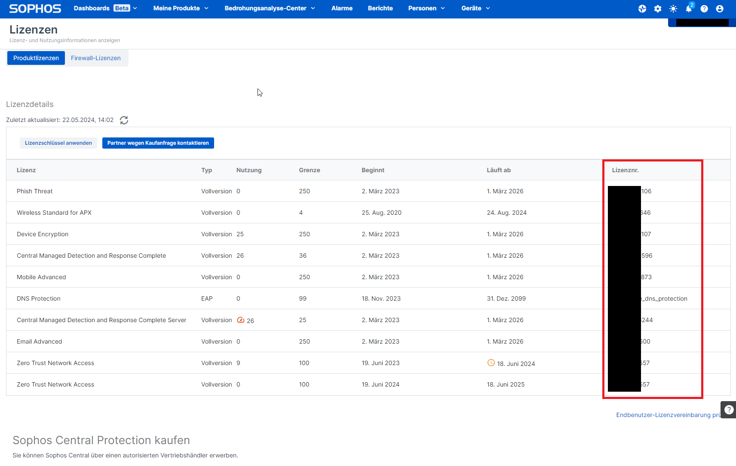Image resolution: width=736 pixels, height=466 pixels.
Task: Click expiry date 24. Aug. 2024
Action: click(x=506, y=213)
